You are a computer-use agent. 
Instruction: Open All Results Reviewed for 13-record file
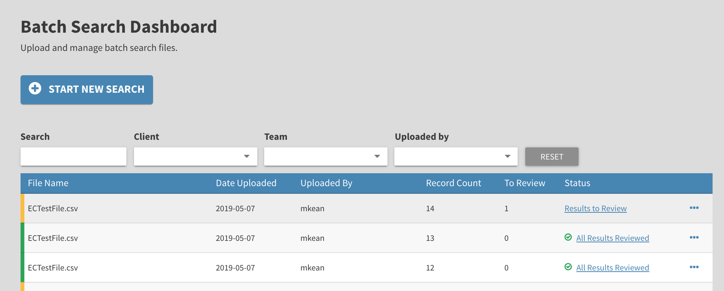(612, 238)
